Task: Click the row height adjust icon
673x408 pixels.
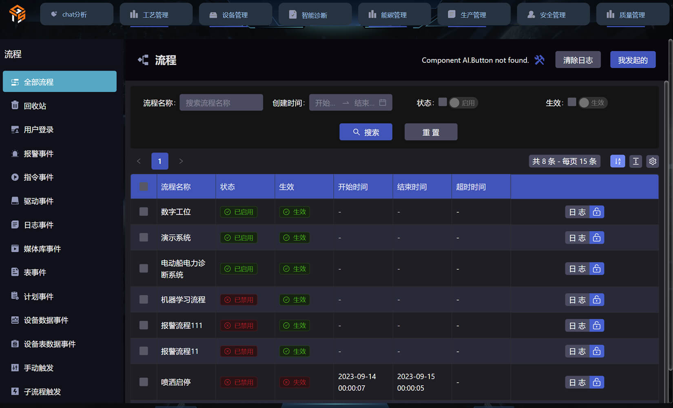Action: [x=635, y=161]
